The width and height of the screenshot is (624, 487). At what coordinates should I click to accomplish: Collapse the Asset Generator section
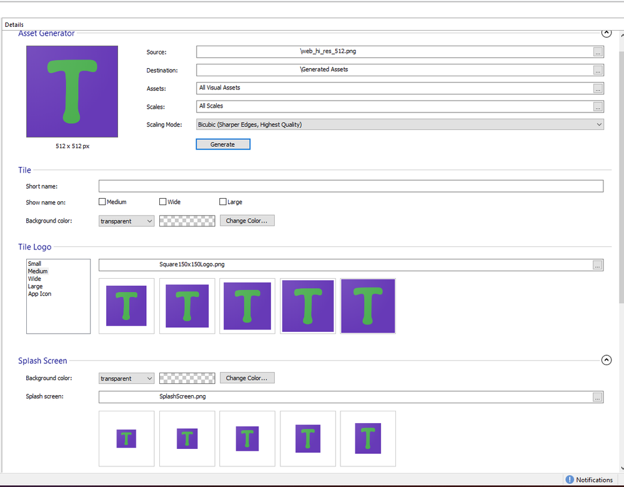[x=606, y=33]
